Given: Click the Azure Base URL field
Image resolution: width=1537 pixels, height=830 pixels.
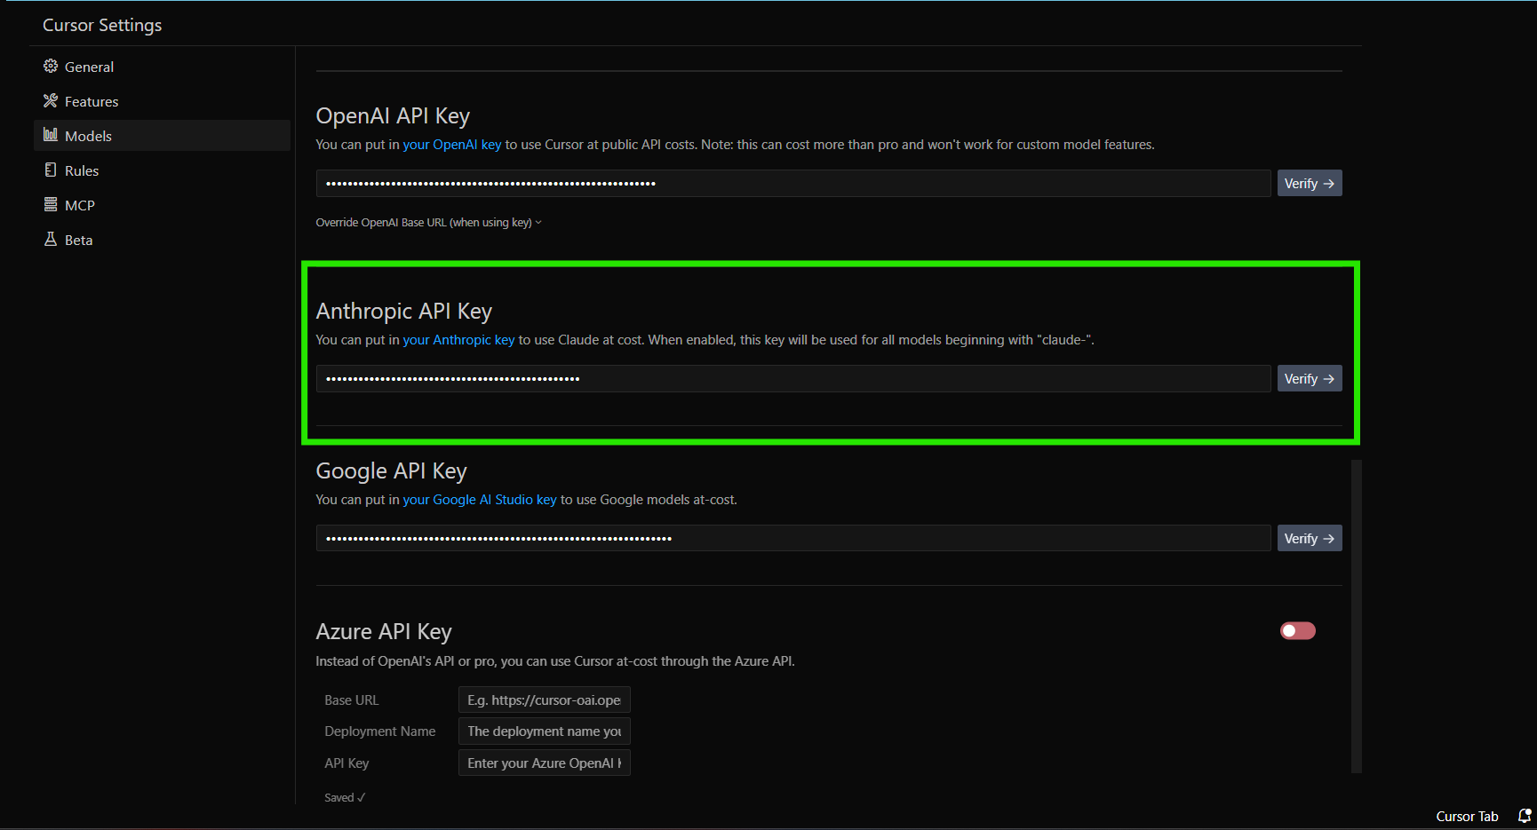Looking at the screenshot, I should [x=545, y=700].
